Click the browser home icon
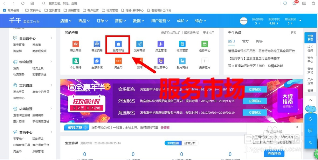 pyautogui.click(x=32, y=3)
